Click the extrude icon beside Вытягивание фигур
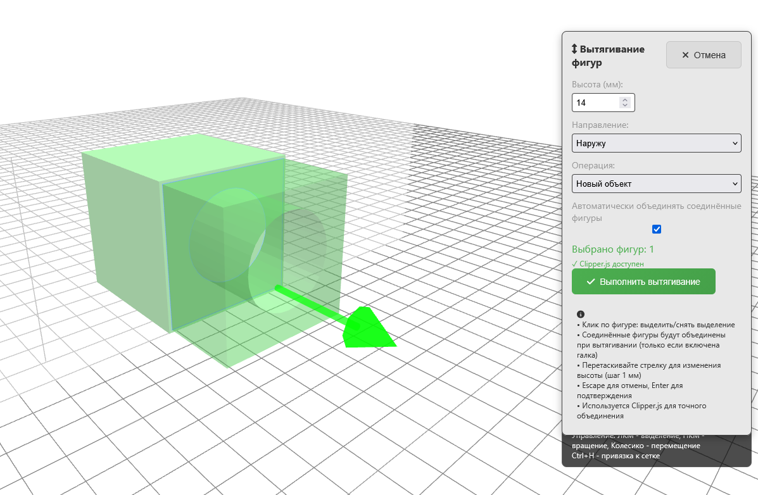The height and width of the screenshot is (495, 758). click(574, 49)
